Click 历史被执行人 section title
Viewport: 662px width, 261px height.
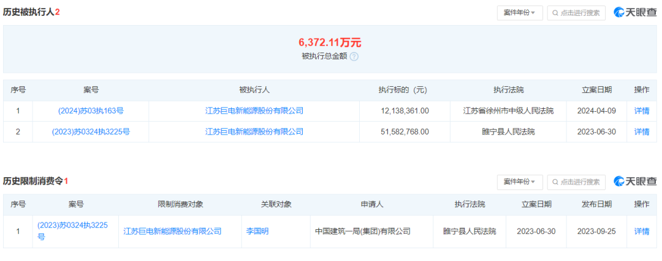(x=31, y=12)
